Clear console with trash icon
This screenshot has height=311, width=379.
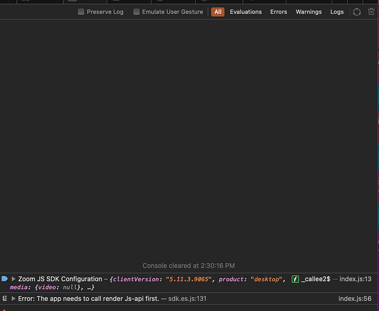tap(371, 12)
